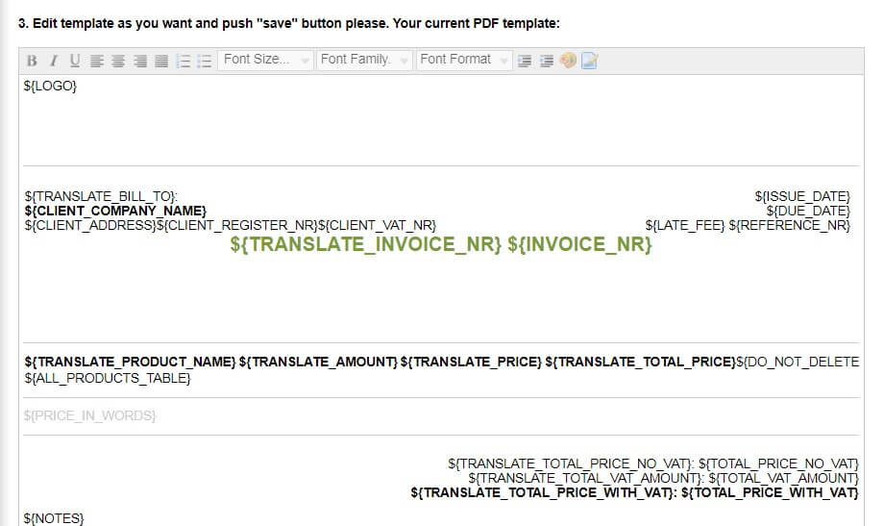Click the edit HTML source icon

pyautogui.click(x=589, y=61)
